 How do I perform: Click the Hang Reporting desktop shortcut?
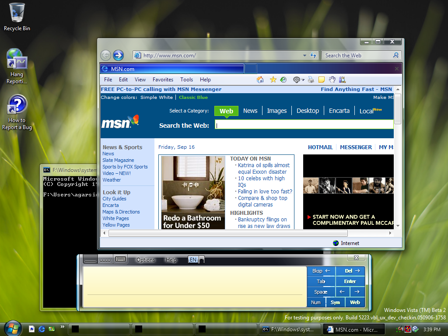tap(17, 66)
